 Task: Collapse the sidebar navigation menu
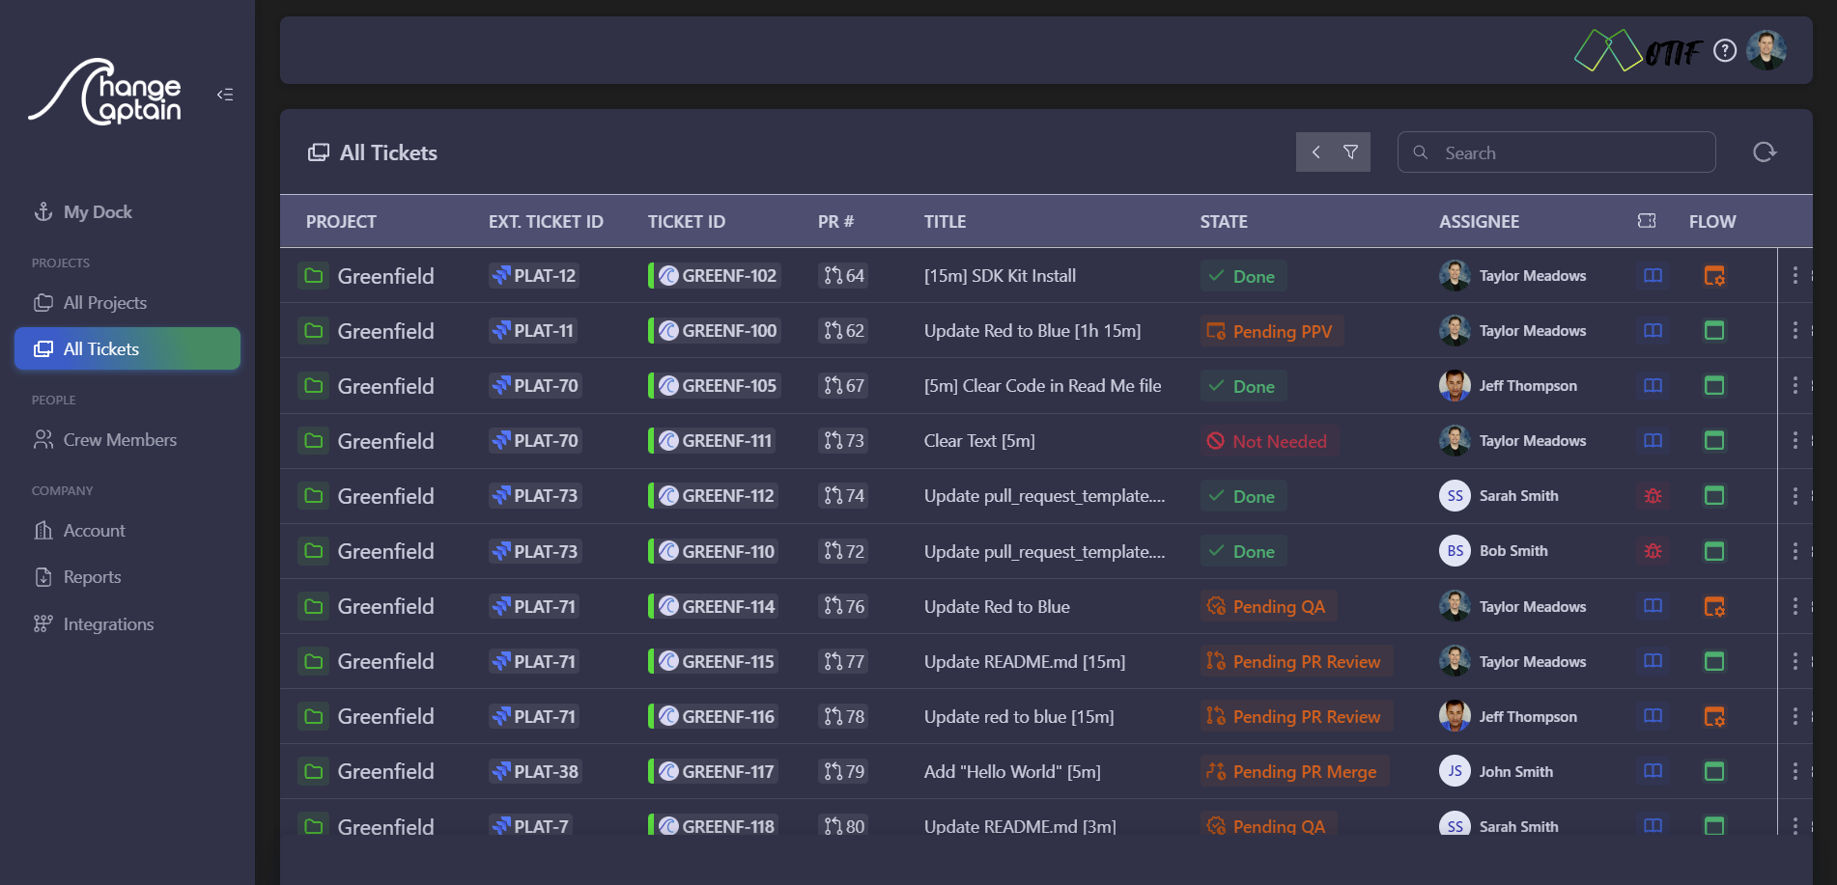(225, 95)
